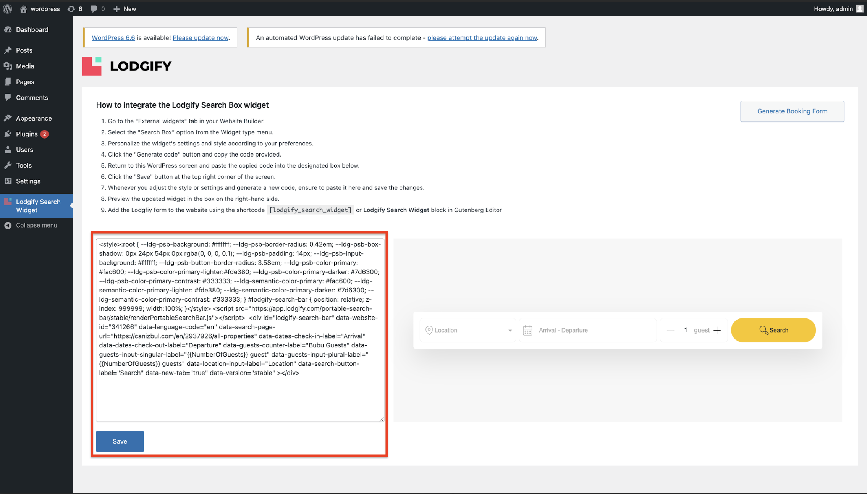Increment guest count with the plus control
This screenshot has width=867, height=494.
tap(718, 330)
